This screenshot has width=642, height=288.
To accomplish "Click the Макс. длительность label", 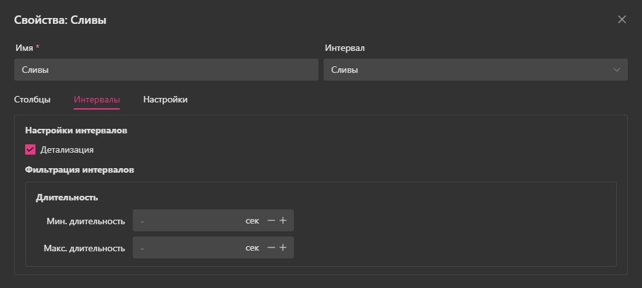I will [84, 248].
